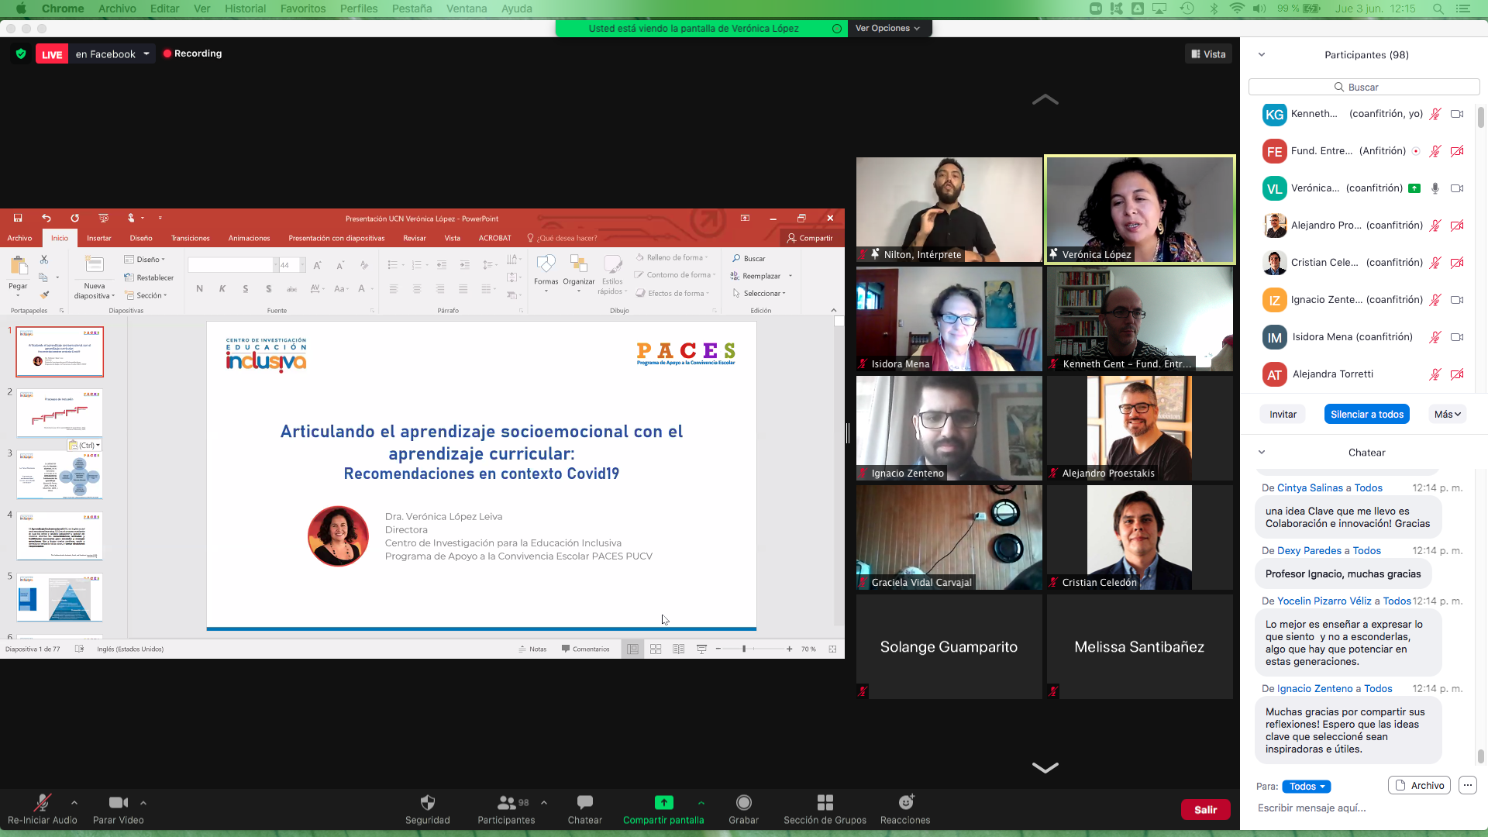
Task: Click the red Salir button
Action: pyautogui.click(x=1205, y=810)
